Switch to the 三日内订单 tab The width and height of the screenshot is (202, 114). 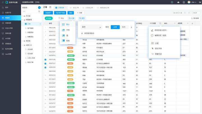[88, 8]
